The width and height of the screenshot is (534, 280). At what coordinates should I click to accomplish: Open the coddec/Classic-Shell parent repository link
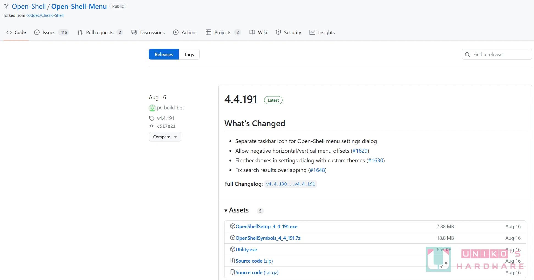[x=45, y=15]
